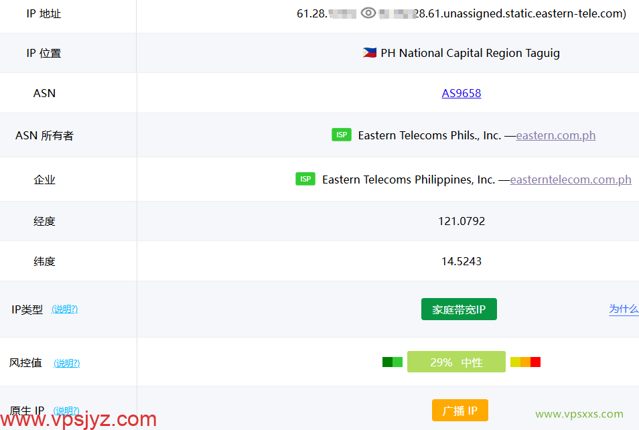639x430 pixels.
Task: Click the 风控值 row label
Action: (25, 362)
